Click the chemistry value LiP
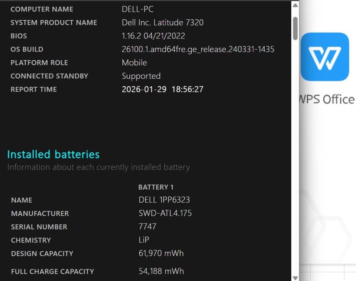356x281 pixels. (144, 240)
